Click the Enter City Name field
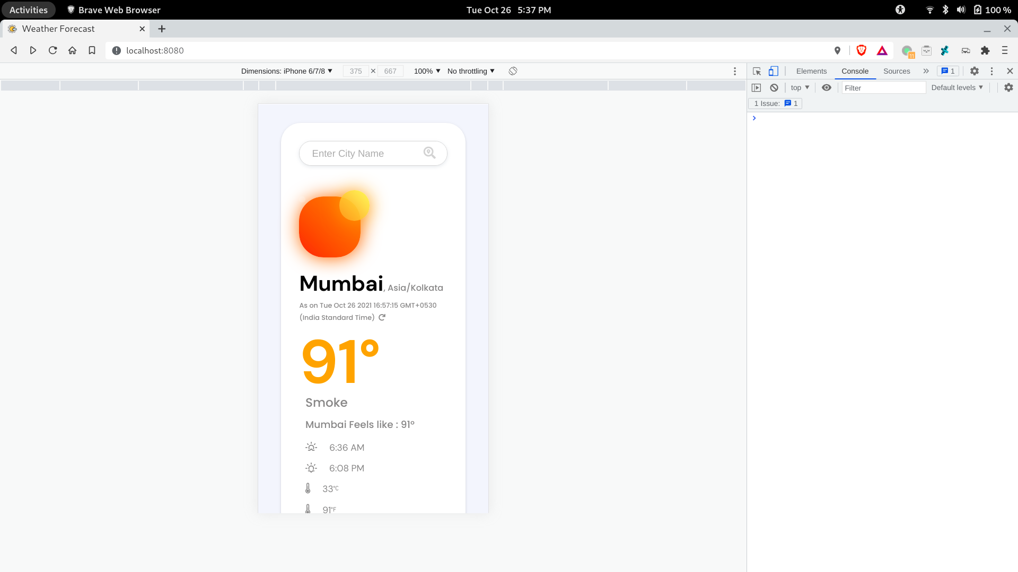1018x572 pixels. coord(361,154)
